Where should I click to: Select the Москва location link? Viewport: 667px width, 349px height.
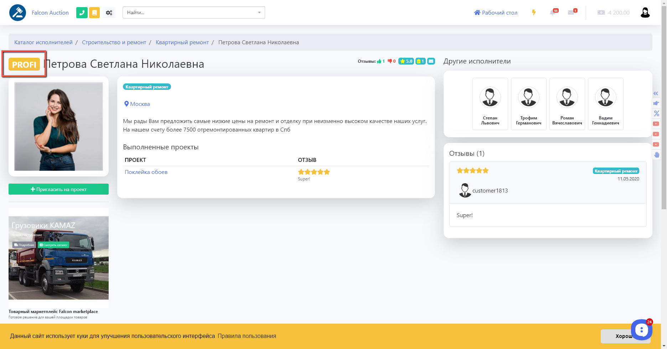coord(140,104)
